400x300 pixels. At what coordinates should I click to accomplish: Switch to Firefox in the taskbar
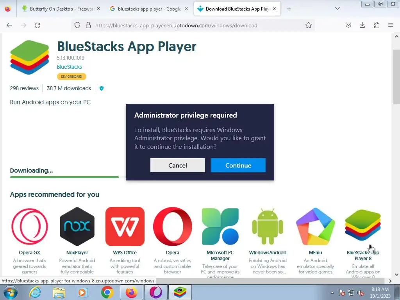131,292
